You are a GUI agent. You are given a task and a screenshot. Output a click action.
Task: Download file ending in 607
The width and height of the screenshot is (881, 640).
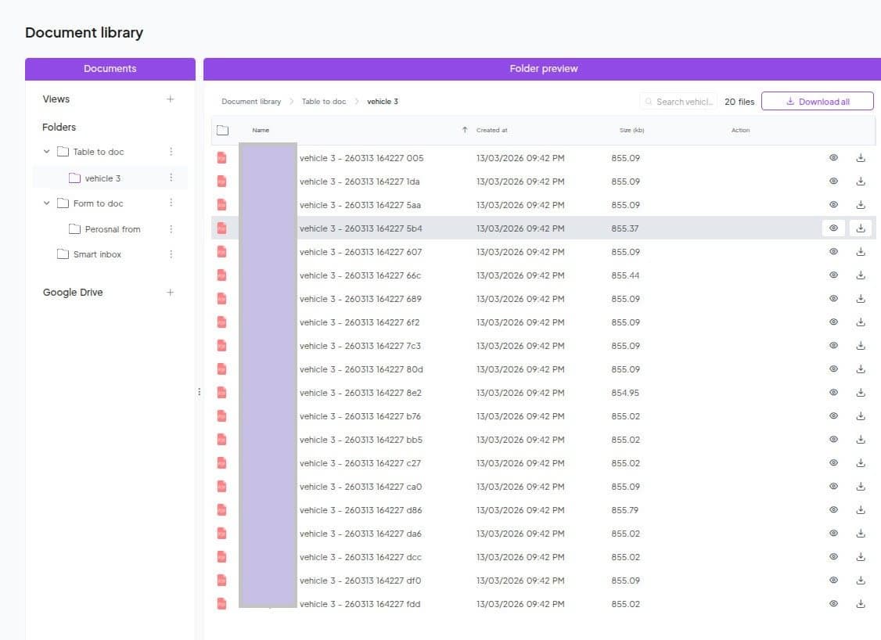(860, 252)
